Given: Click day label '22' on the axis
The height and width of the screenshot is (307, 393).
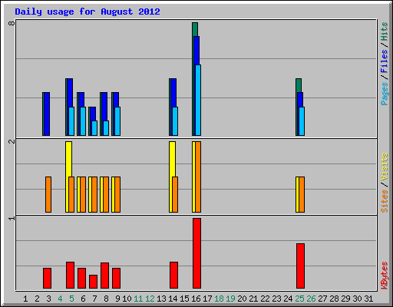Looking at the screenshot, I should (265, 299).
